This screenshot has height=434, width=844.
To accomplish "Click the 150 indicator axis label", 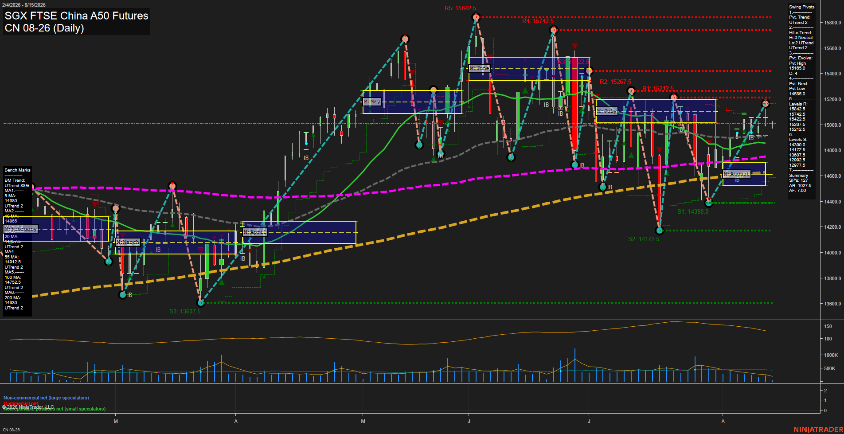I will [828, 326].
